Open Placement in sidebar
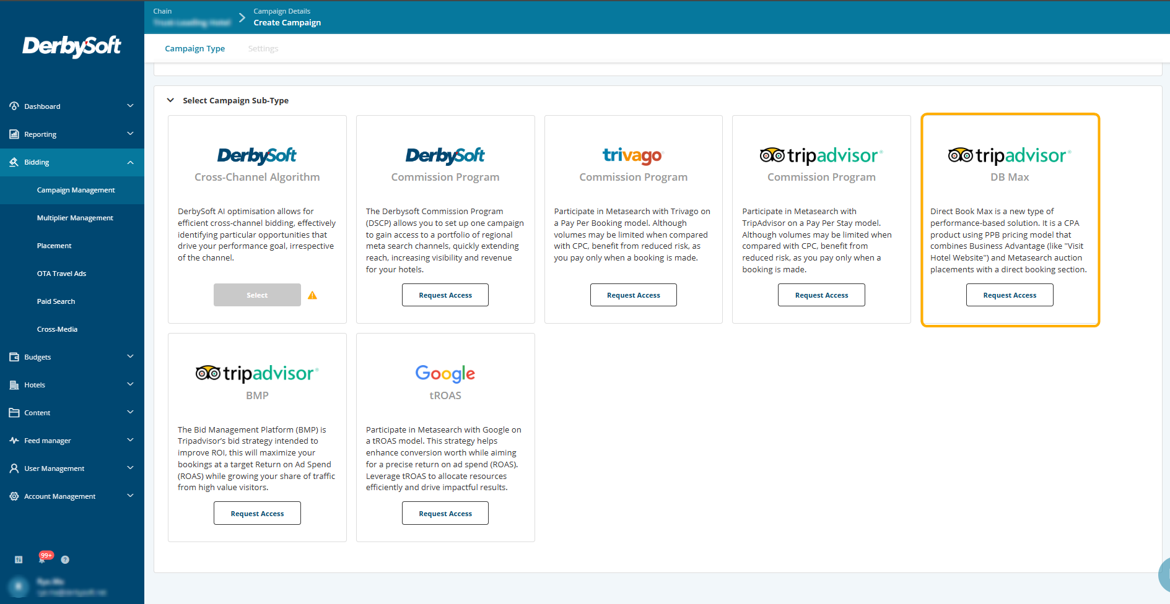This screenshot has width=1170, height=604. (72, 246)
